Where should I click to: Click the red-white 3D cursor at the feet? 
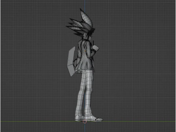tap(85, 121)
